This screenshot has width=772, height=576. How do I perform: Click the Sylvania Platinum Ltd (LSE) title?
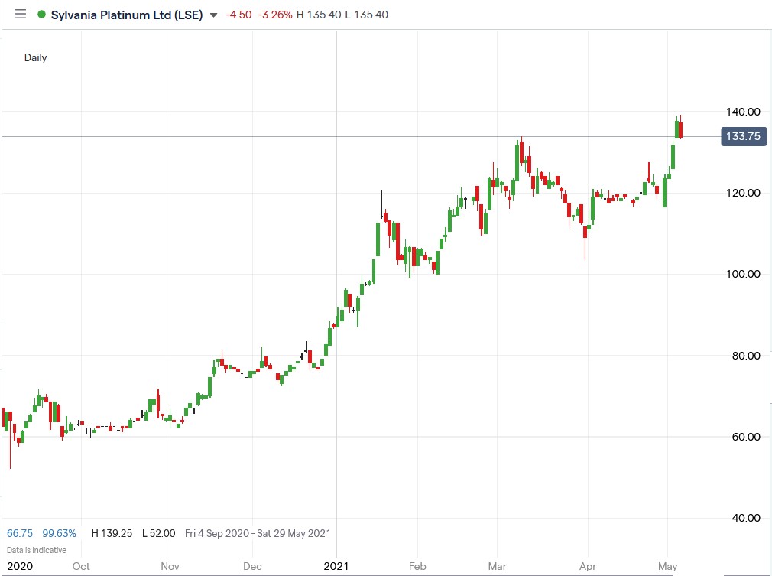(127, 15)
